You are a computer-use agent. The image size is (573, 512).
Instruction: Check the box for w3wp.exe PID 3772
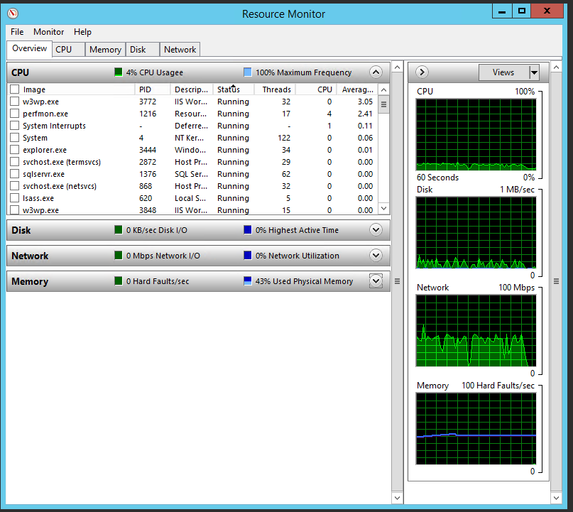pyautogui.click(x=14, y=102)
